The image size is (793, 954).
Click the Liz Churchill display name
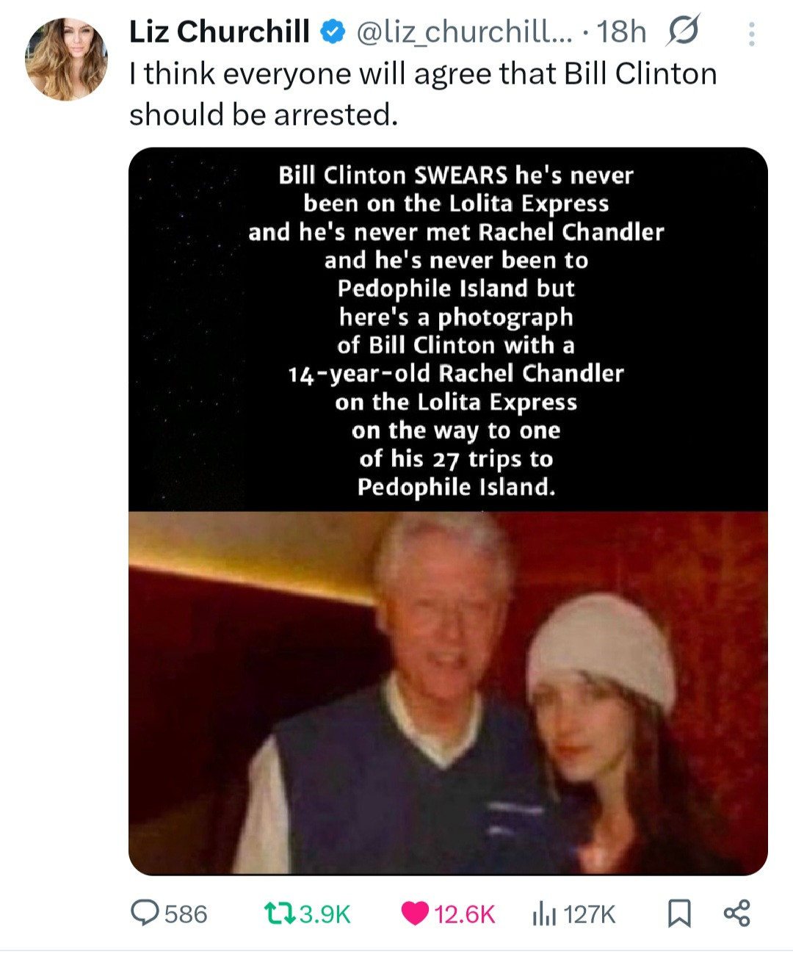click(220, 32)
